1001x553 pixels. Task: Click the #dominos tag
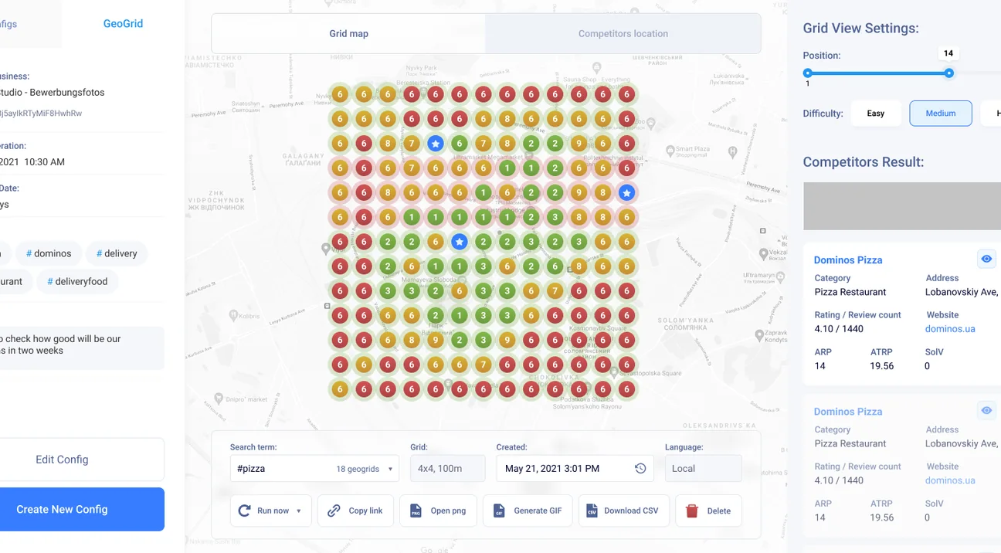(49, 253)
